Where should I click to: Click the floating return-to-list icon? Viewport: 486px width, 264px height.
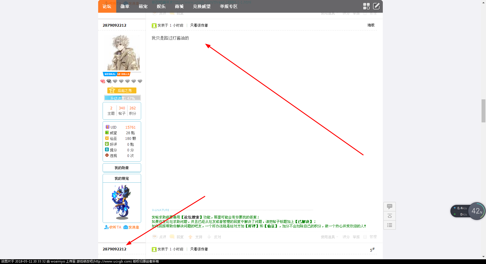tap(390, 225)
